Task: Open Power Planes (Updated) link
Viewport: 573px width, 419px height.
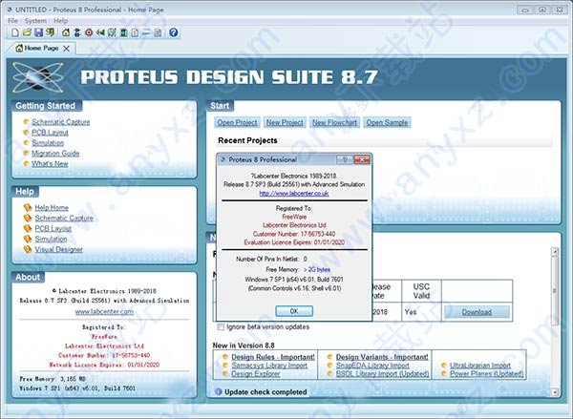Action: coord(486,374)
